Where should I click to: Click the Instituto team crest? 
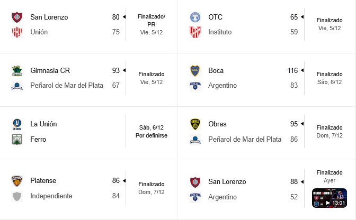pyautogui.click(x=195, y=32)
